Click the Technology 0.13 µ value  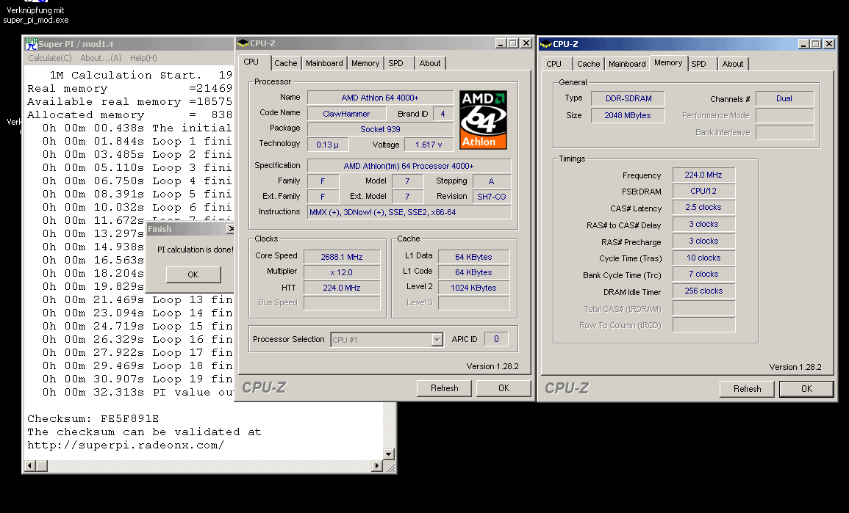(328, 145)
